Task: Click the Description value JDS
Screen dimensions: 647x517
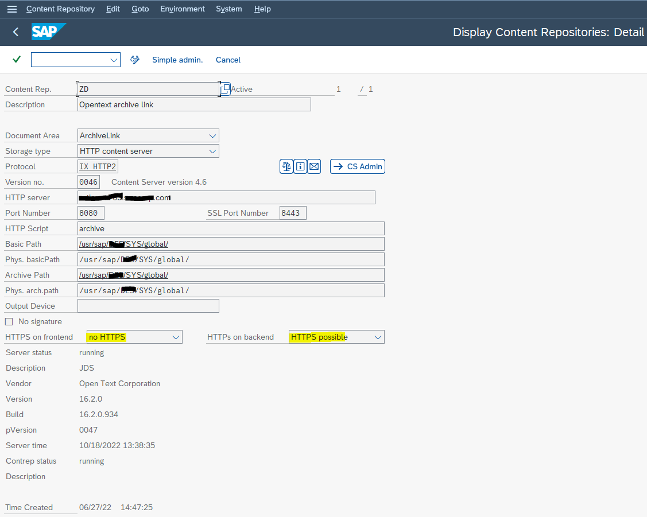Action: pyautogui.click(x=87, y=368)
